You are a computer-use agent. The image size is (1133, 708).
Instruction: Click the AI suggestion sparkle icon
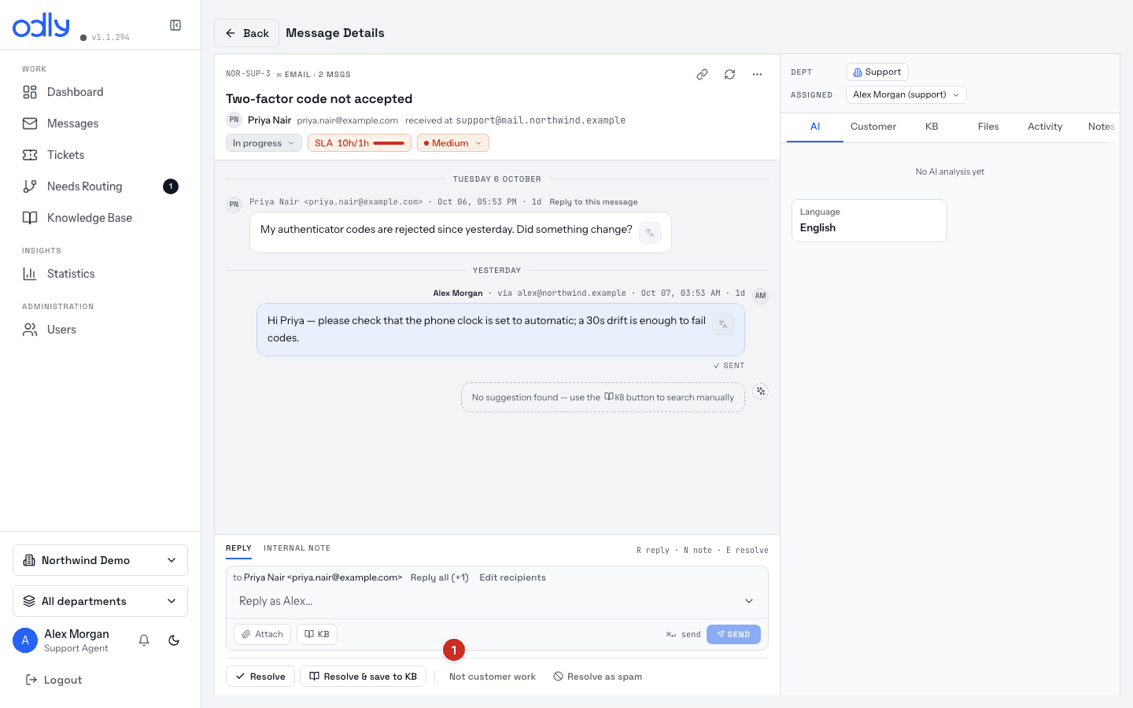point(760,391)
